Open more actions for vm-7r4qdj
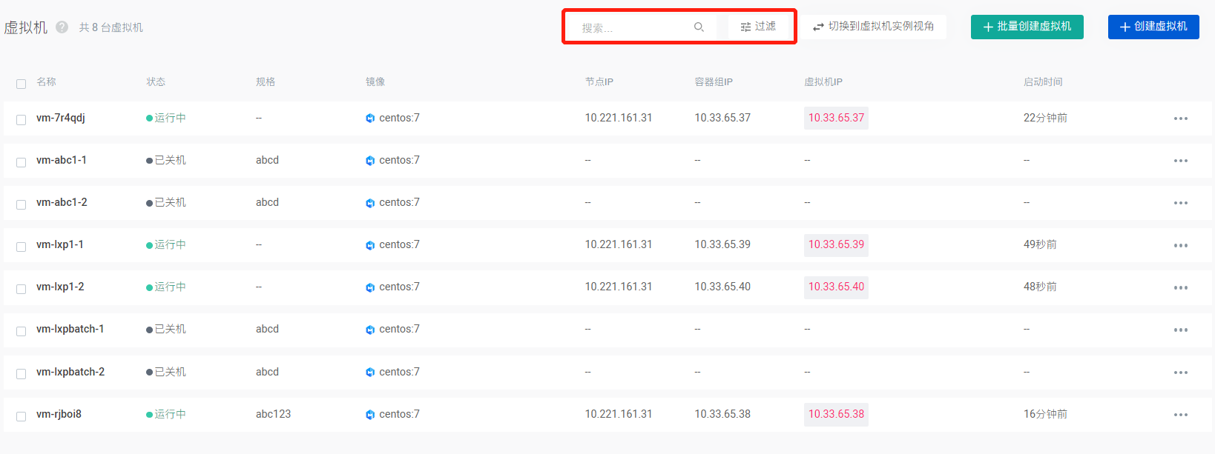The height and width of the screenshot is (454, 1215). [x=1180, y=118]
